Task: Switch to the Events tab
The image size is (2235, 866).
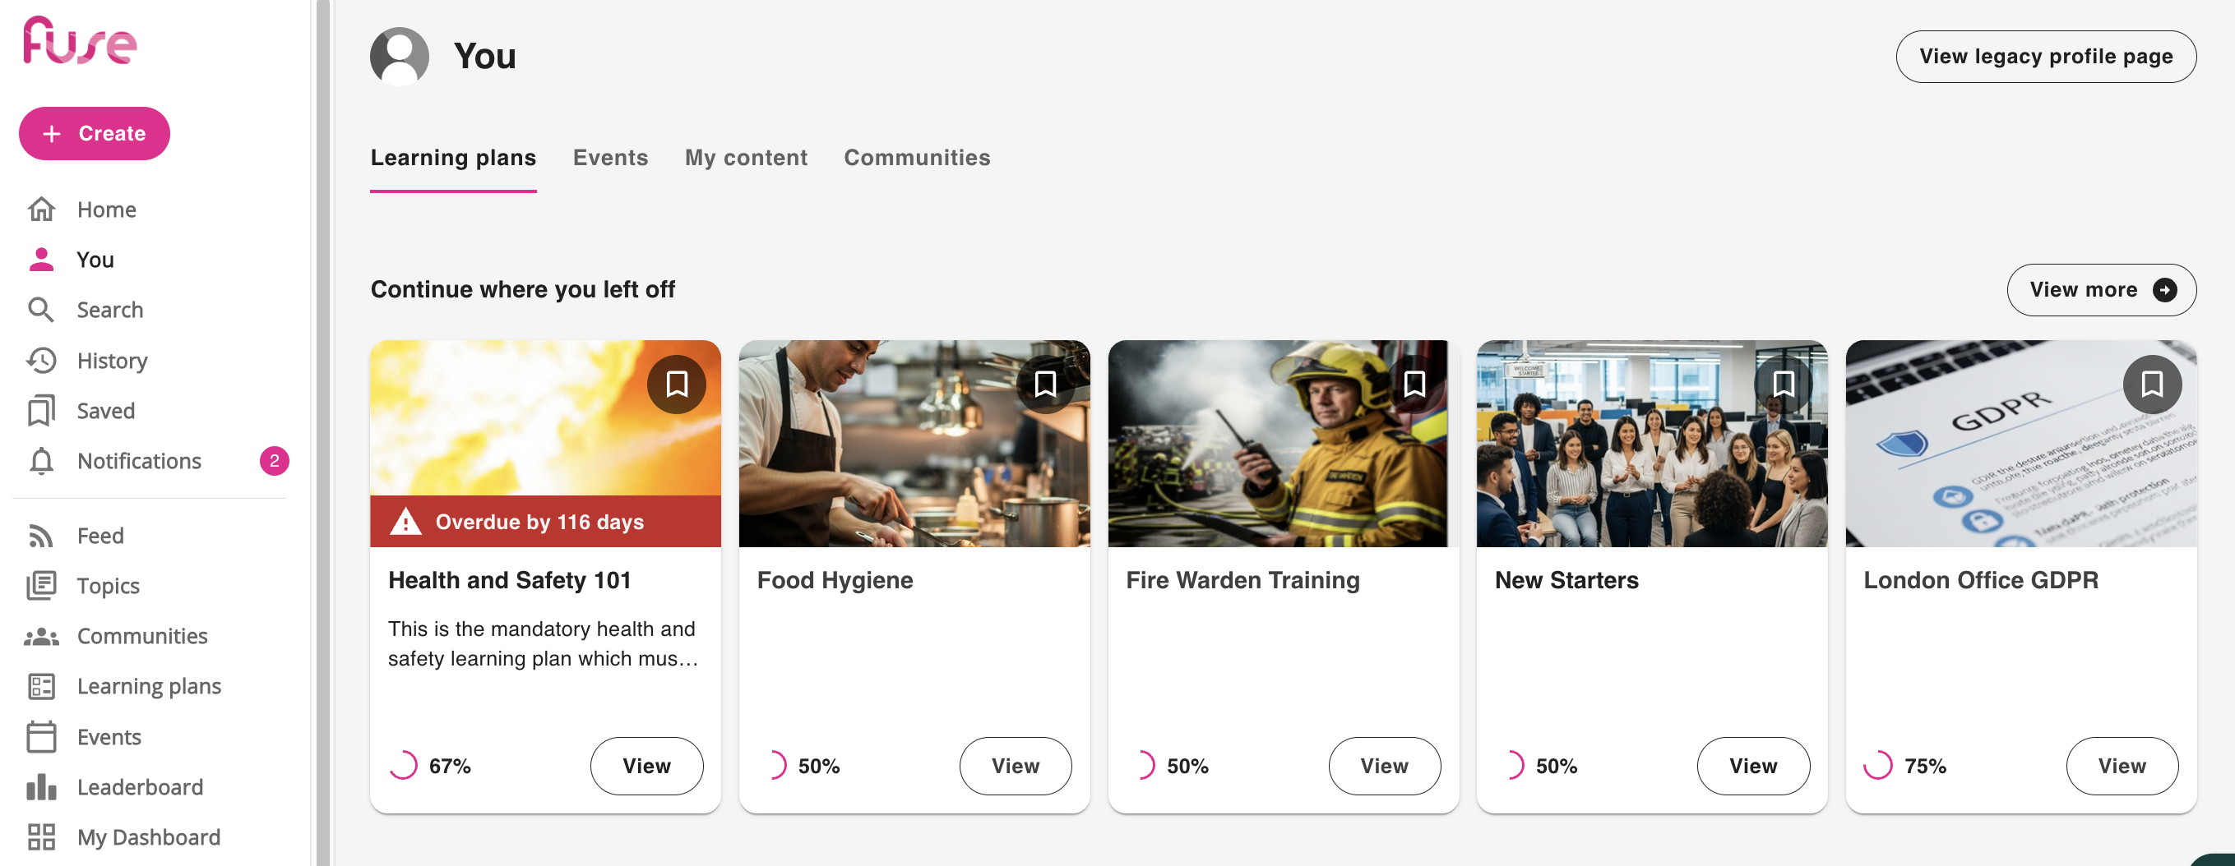Action: pyautogui.click(x=610, y=158)
